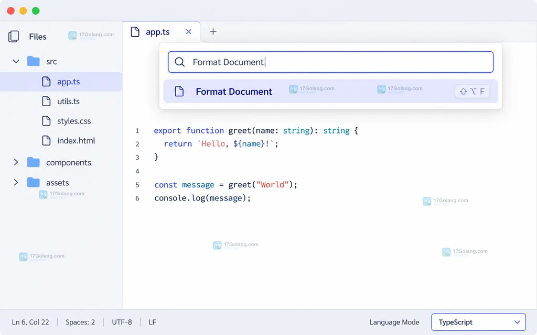Click the file icon beside utils.ts

(x=46, y=101)
